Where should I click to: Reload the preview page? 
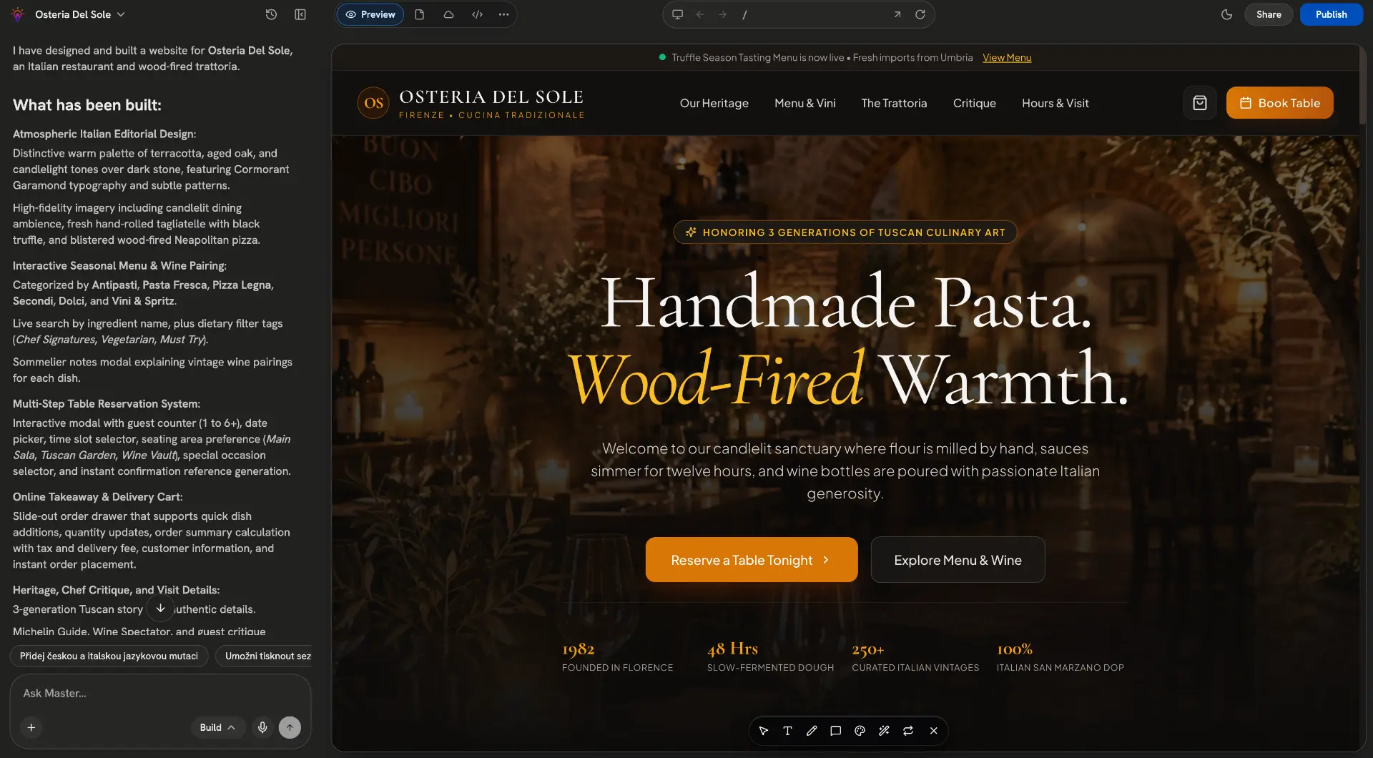920,14
